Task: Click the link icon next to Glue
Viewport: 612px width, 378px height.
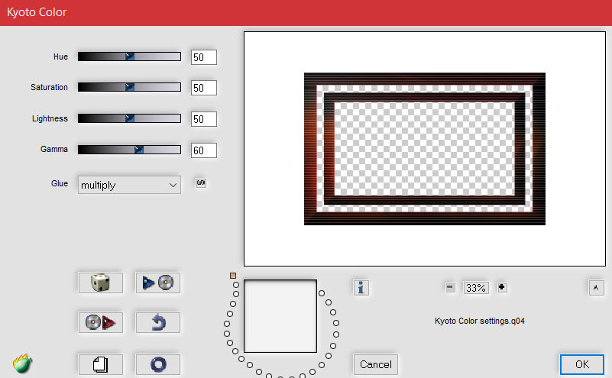Action: click(x=201, y=183)
